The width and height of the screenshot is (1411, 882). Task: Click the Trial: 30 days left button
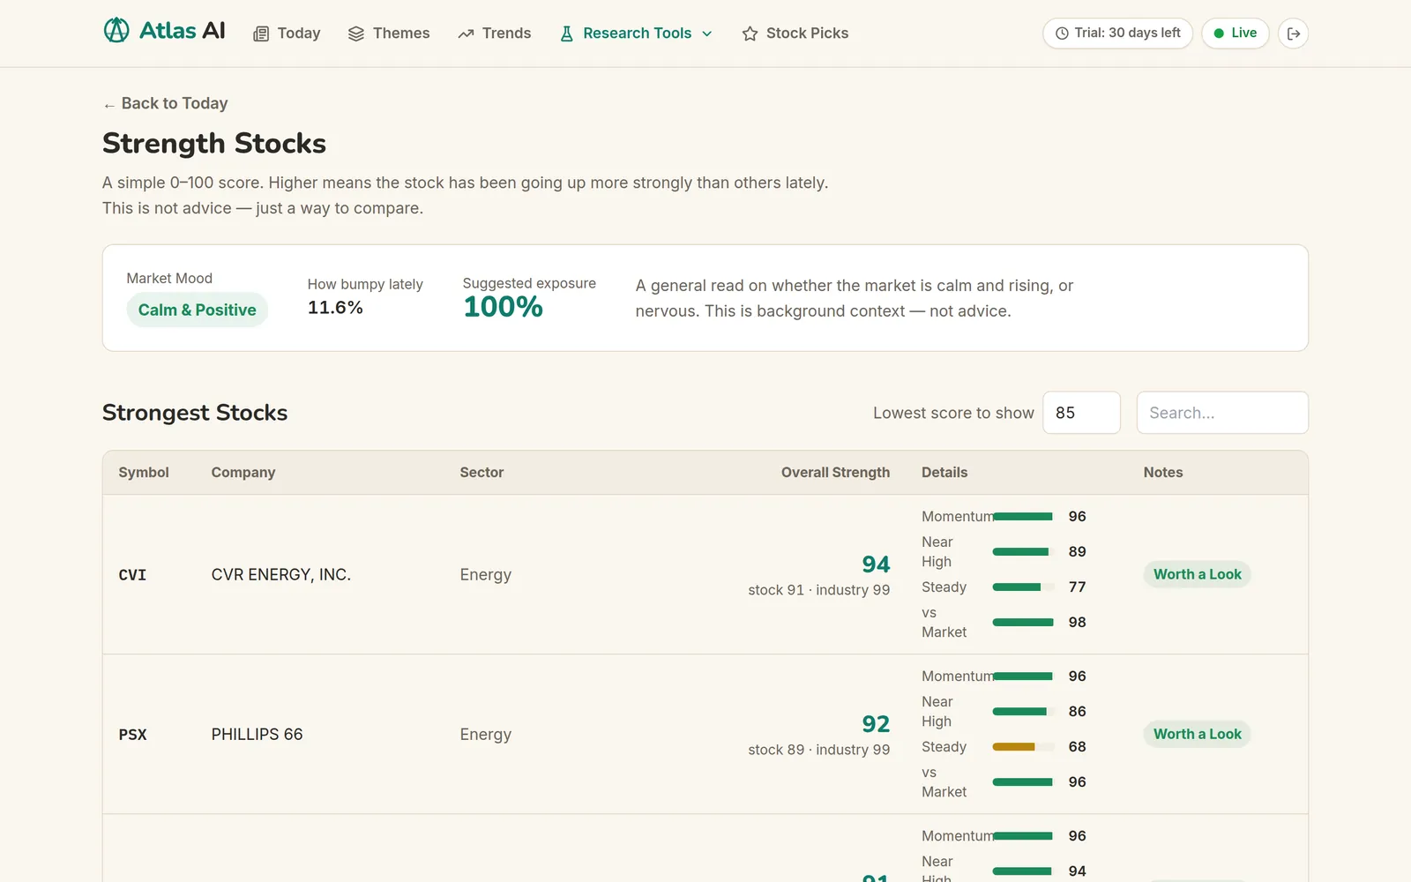pos(1117,34)
